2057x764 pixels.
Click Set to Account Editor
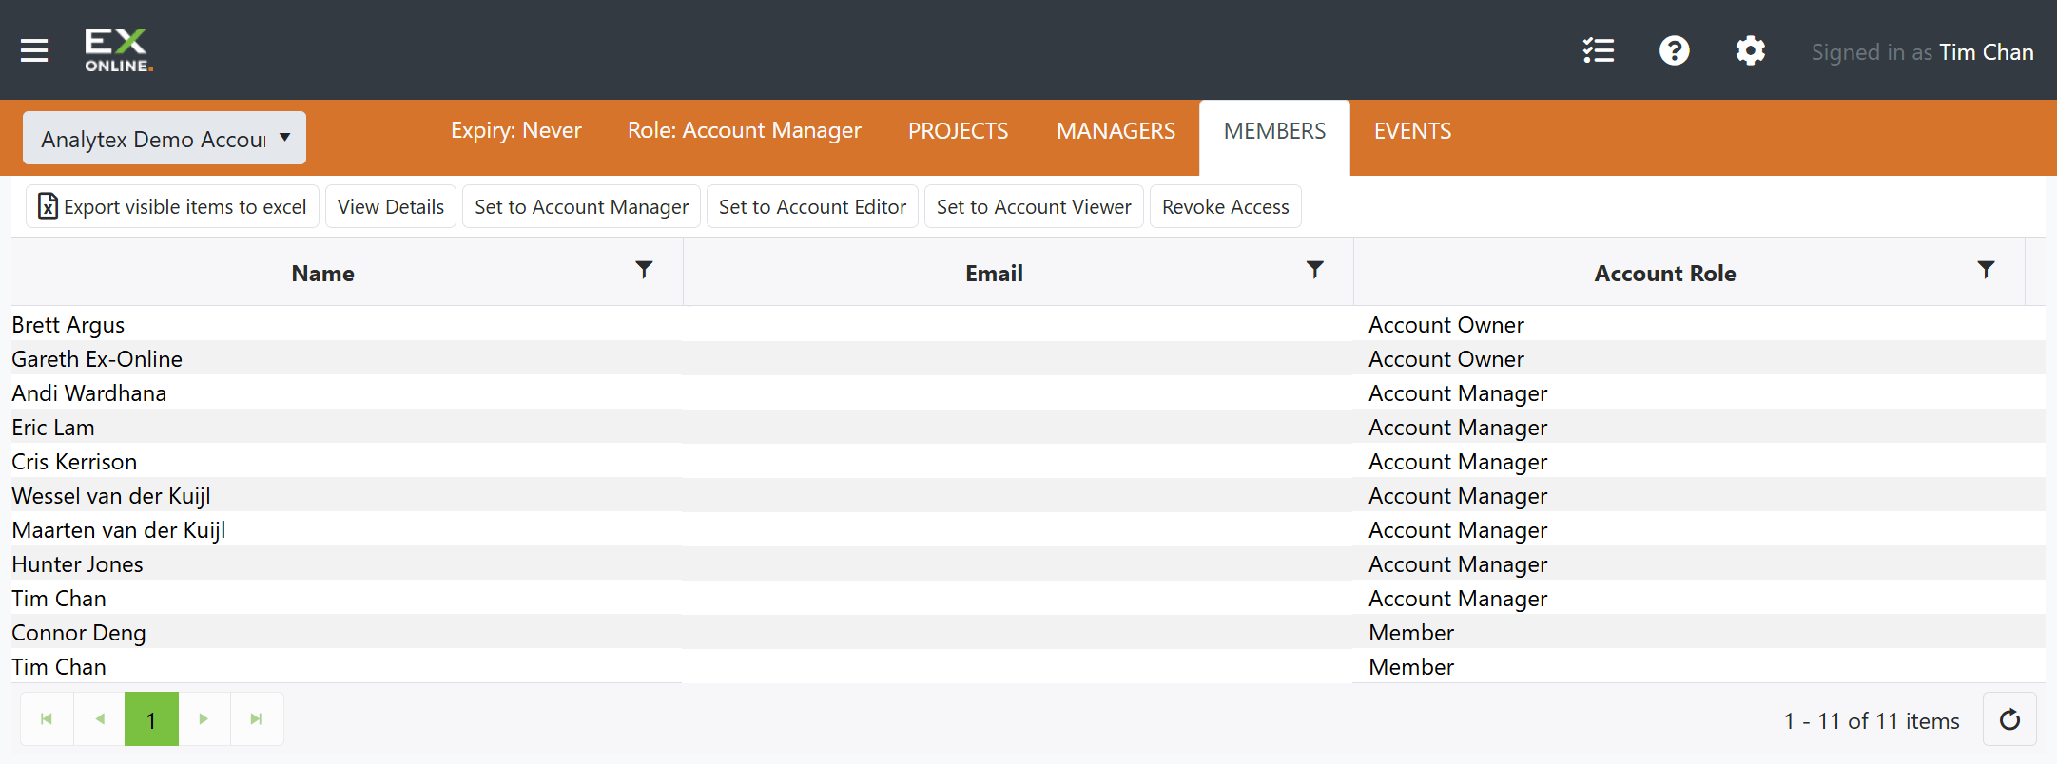(812, 207)
